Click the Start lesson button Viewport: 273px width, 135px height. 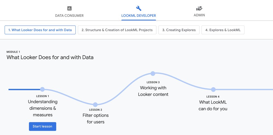[x=42, y=127]
